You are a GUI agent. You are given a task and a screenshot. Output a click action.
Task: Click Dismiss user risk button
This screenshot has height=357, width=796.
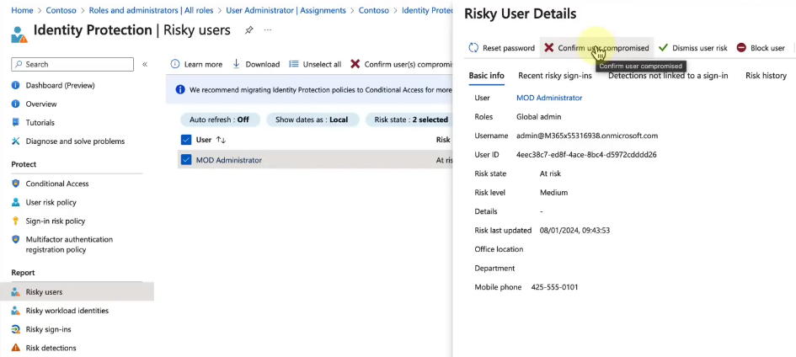tap(693, 48)
